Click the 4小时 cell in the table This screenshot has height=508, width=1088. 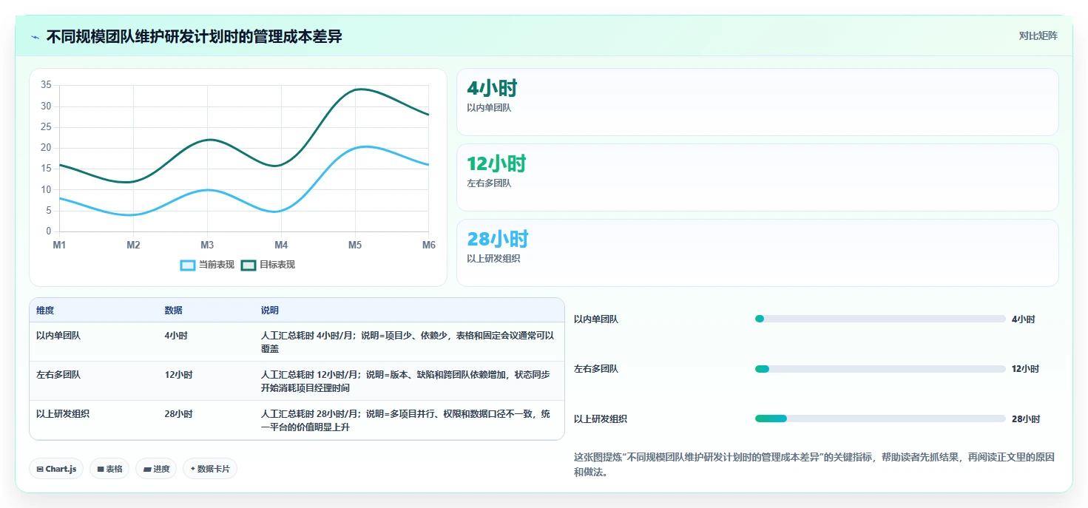tap(176, 336)
